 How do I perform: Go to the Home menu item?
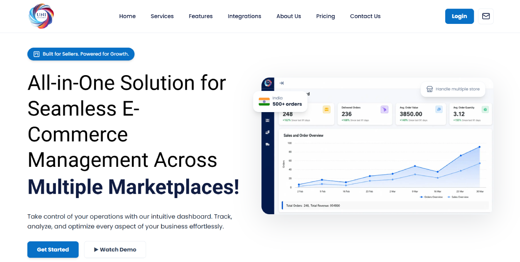tap(127, 16)
